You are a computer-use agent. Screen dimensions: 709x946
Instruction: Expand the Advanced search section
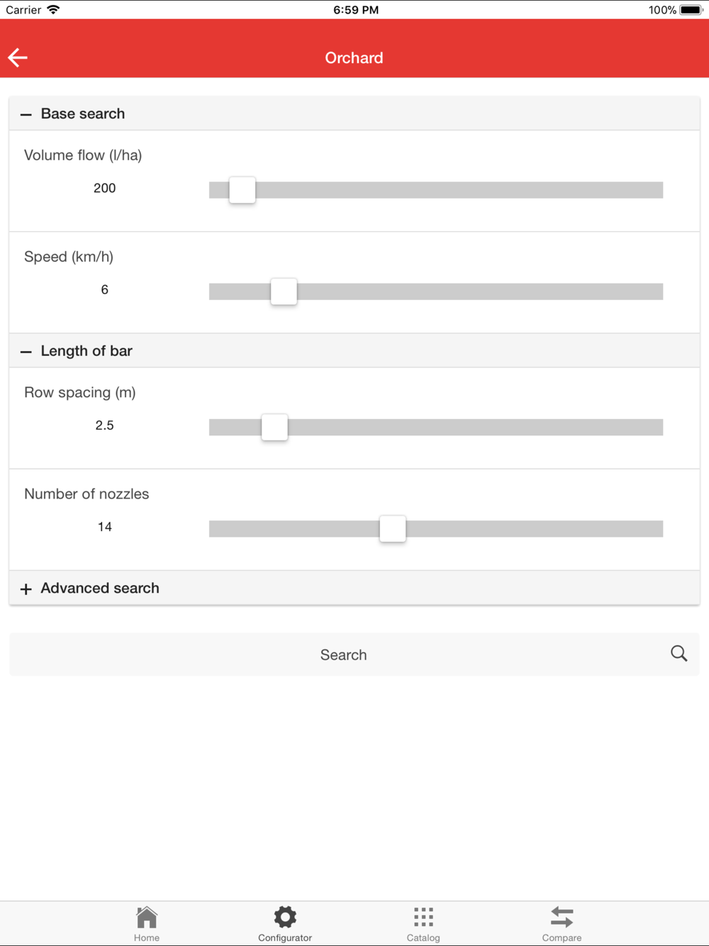point(26,589)
